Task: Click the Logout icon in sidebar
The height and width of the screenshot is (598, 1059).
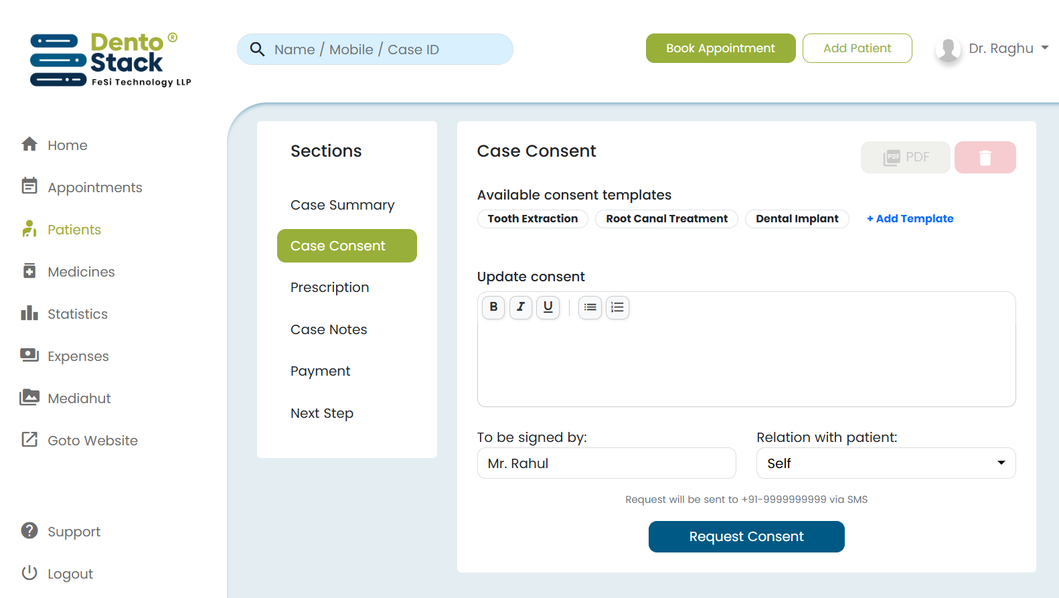Action: (30, 573)
